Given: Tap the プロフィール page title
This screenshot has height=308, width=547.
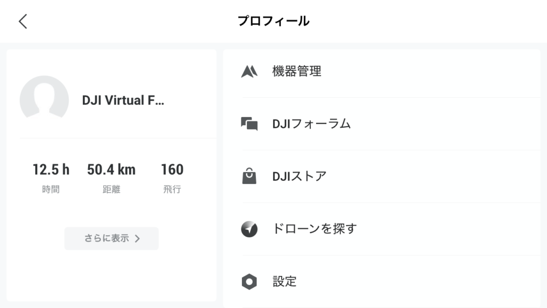Looking at the screenshot, I should pos(273,21).
